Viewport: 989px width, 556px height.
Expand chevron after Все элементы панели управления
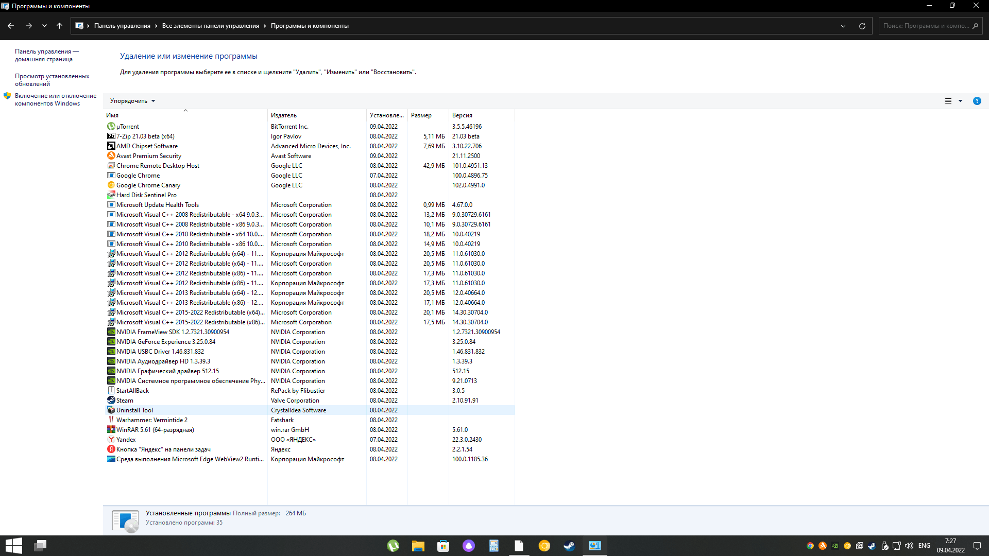pos(265,26)
